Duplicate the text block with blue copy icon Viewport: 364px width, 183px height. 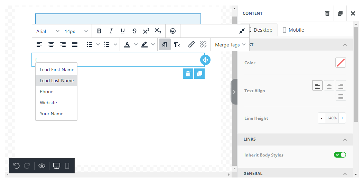point(199,74)
